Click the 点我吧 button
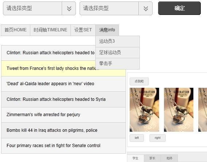The height and width of the screenshot is (162, 207). (x=139, y=81)
